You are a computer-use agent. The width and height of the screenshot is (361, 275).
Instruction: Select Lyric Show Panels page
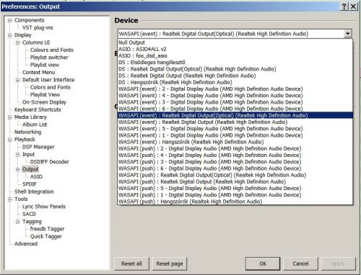pos(44,207)
